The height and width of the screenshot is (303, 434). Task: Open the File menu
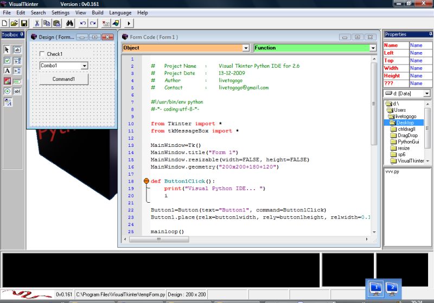point(7,12)
